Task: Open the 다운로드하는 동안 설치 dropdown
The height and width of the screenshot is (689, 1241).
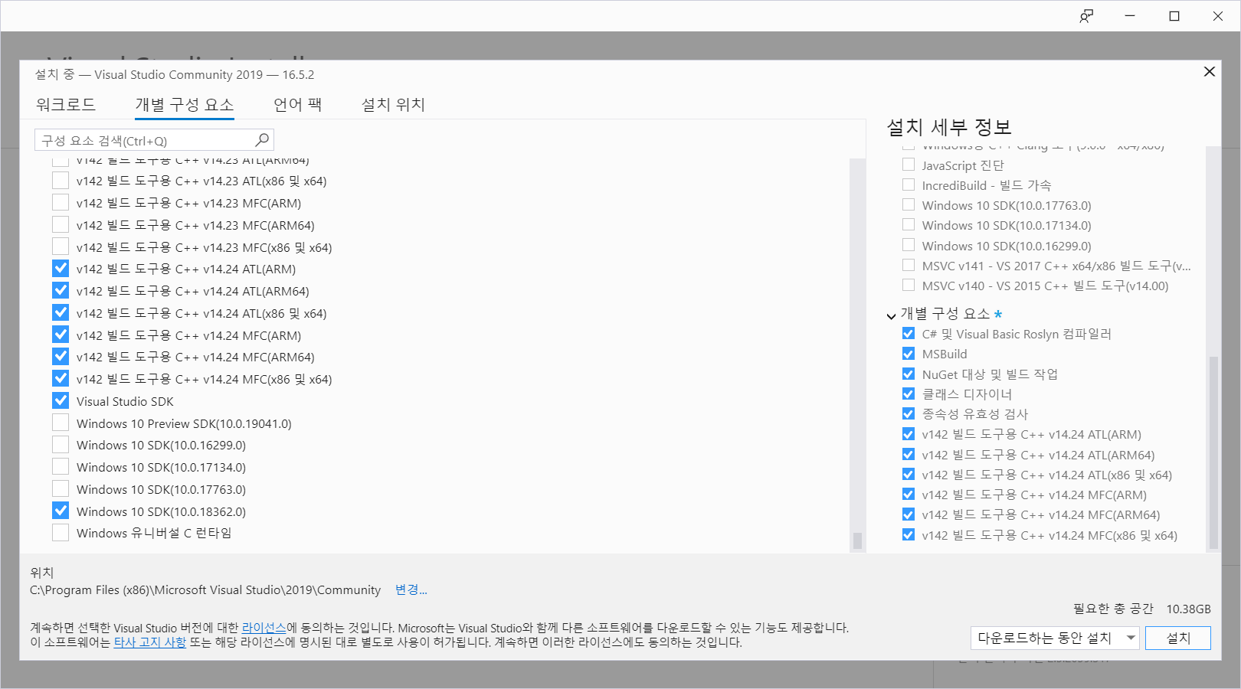Action: [x=1055, y=638]
